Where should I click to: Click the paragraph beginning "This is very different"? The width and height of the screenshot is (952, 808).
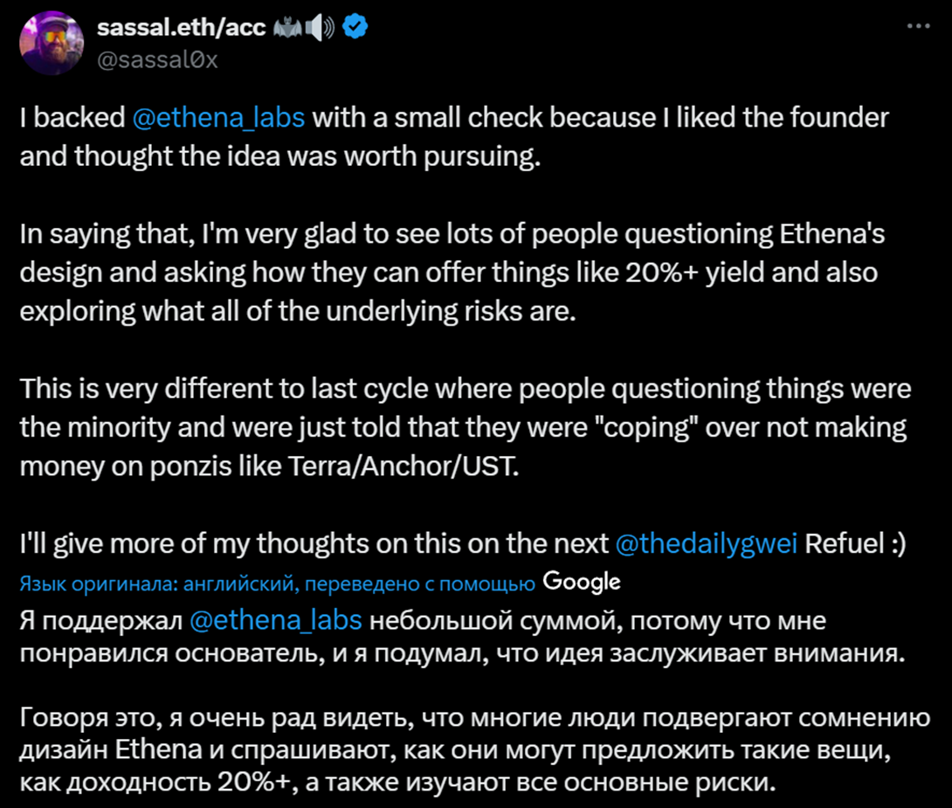(466, 427)
